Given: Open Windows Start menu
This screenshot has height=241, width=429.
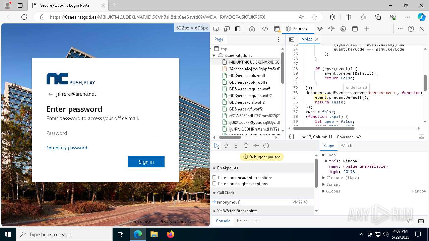Looking at the screenshot, I should click(x=8, y=234).
